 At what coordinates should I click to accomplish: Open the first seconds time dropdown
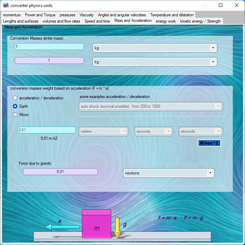[x=154, y=131]
